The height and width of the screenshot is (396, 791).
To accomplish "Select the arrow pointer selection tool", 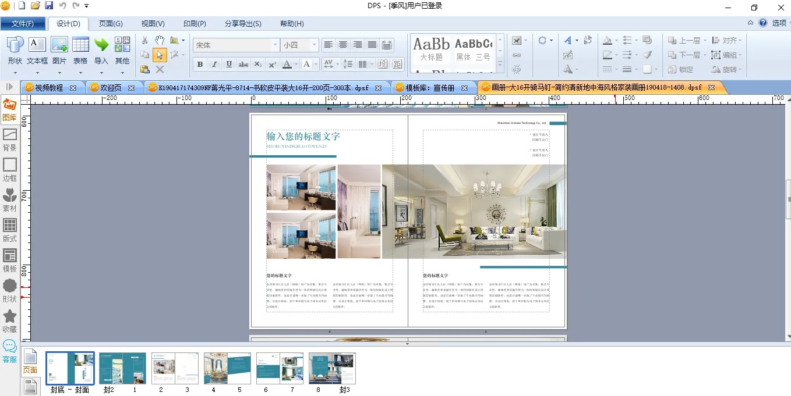I will [159, 55].
